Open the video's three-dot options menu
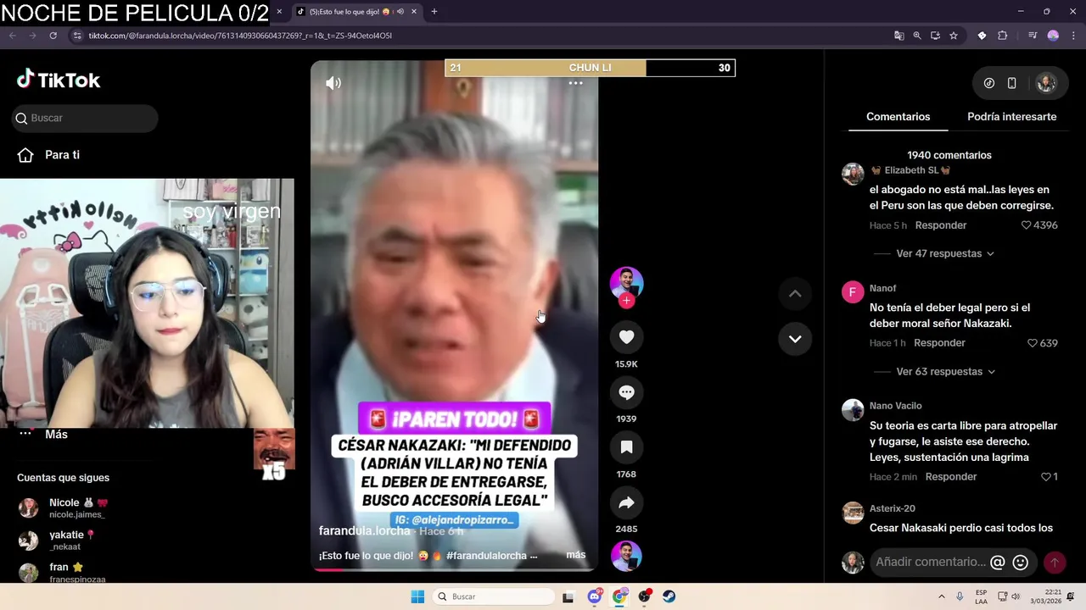Image resolution: width=1086 pixels, height=610 pixels. tap(575, 83)
